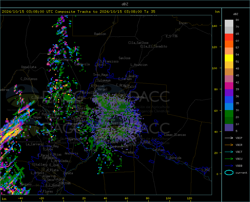Pick the slate purple swatch between 10 and 5
The height and width of the screenshot is (202, 250).
coord(229,128)
